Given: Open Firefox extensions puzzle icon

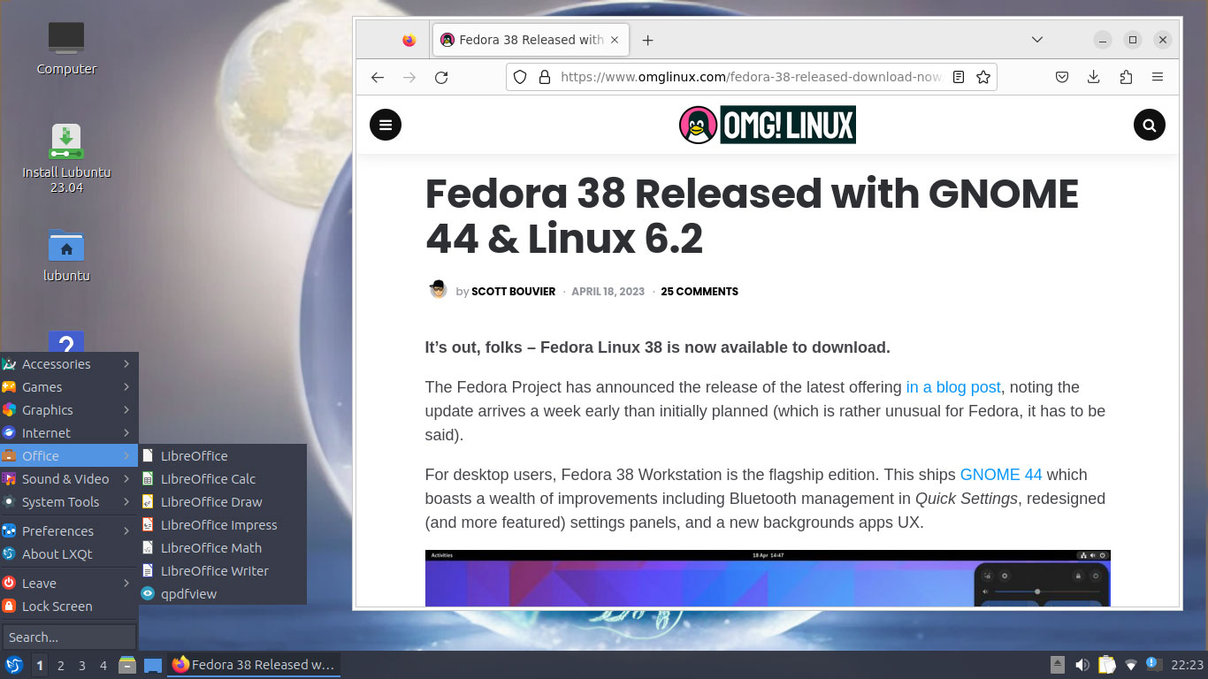Looking at the screenshot, I should tap(1126, 77).
